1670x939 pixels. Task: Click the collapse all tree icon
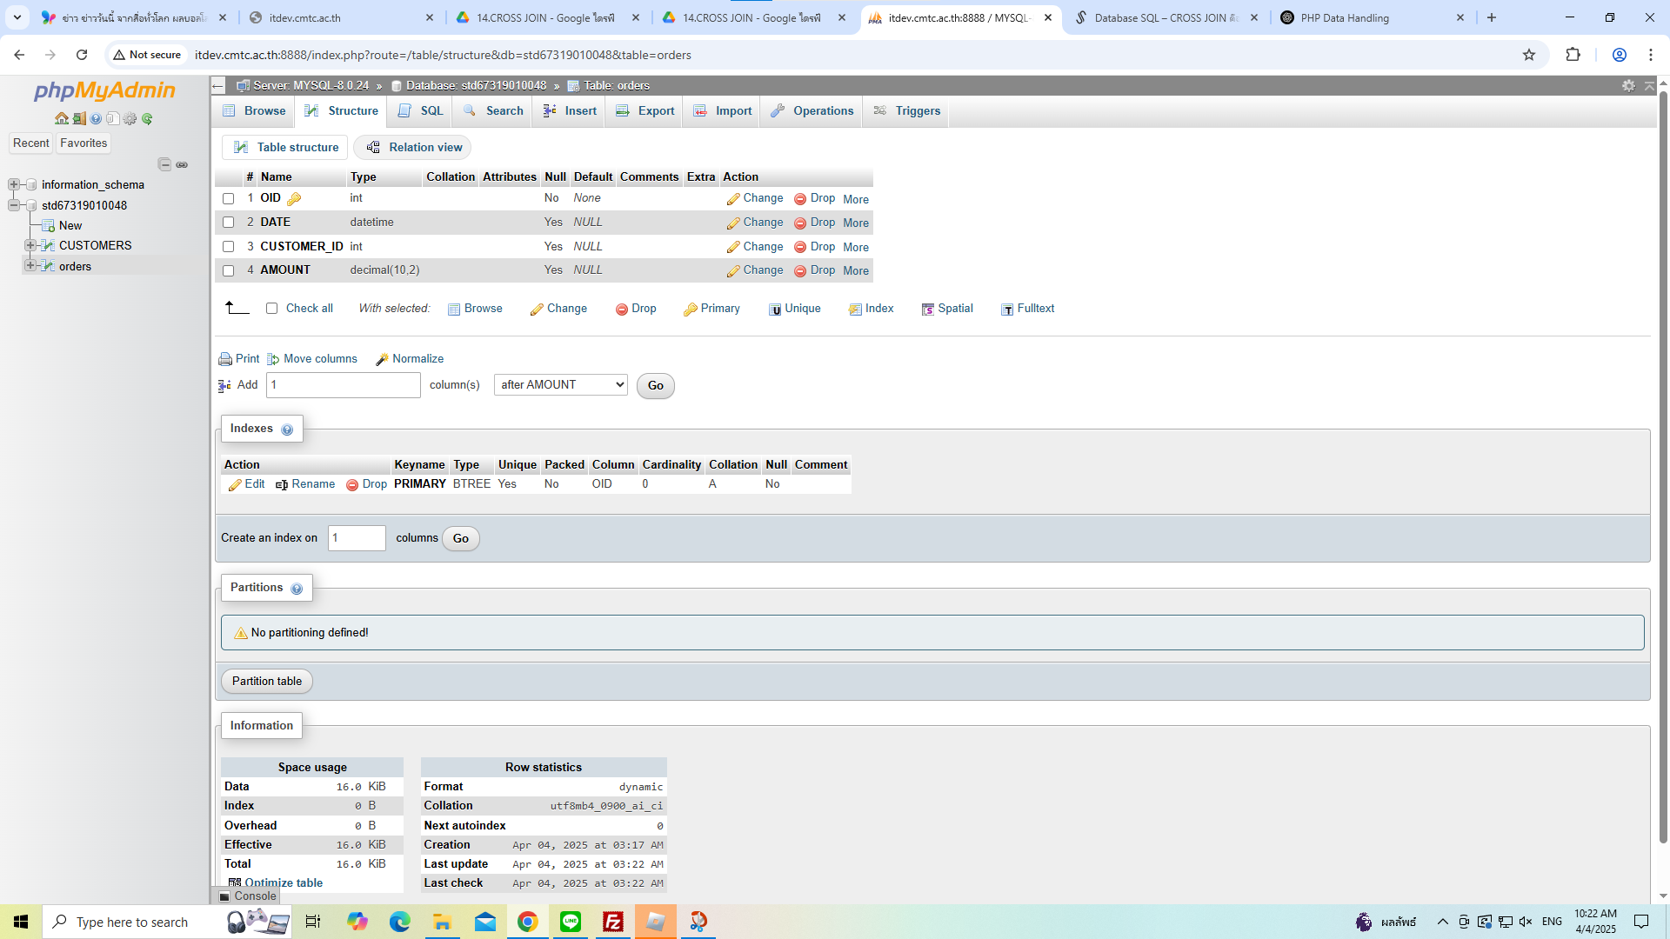(x=164, y=164)
